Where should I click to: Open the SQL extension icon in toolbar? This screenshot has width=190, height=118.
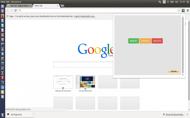[183, 10]
